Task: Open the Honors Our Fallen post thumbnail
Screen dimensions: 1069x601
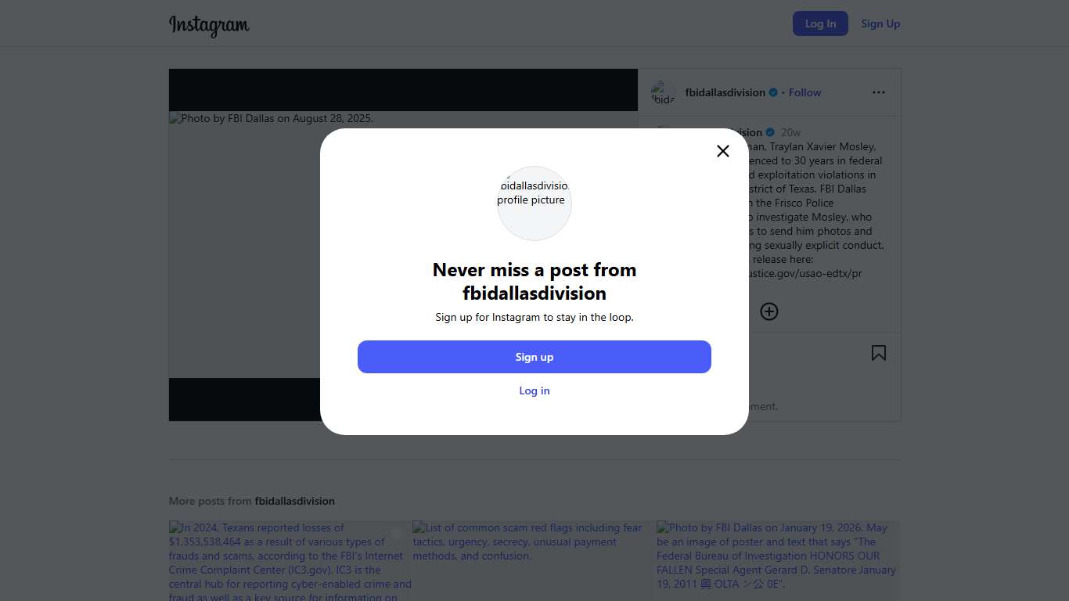Action: pos(778,560)
